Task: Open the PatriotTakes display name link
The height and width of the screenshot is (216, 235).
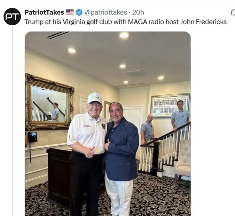Action: [x=44, y=12]
